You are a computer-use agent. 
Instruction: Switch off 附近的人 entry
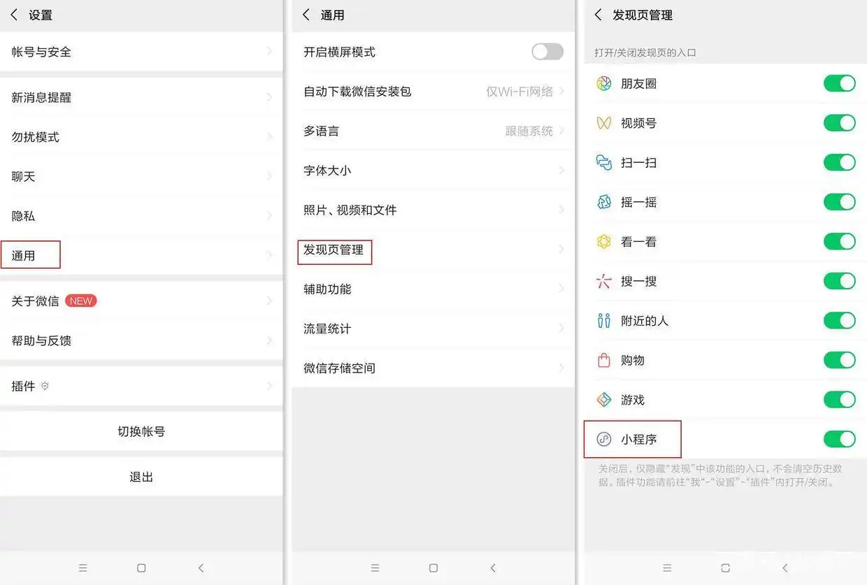pos(840,321)
